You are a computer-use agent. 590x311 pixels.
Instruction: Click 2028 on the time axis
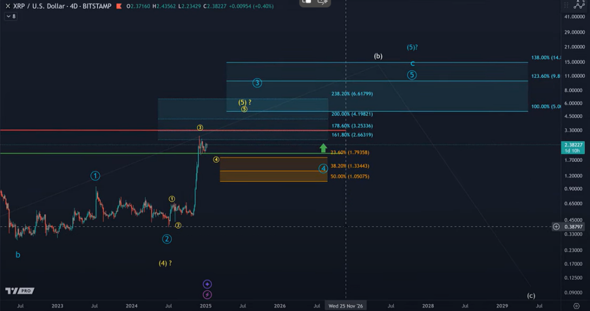tap(428, 306)
